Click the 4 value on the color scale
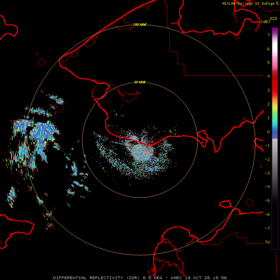The width and height of the screenshot is (280, 280). coord(268,76)
